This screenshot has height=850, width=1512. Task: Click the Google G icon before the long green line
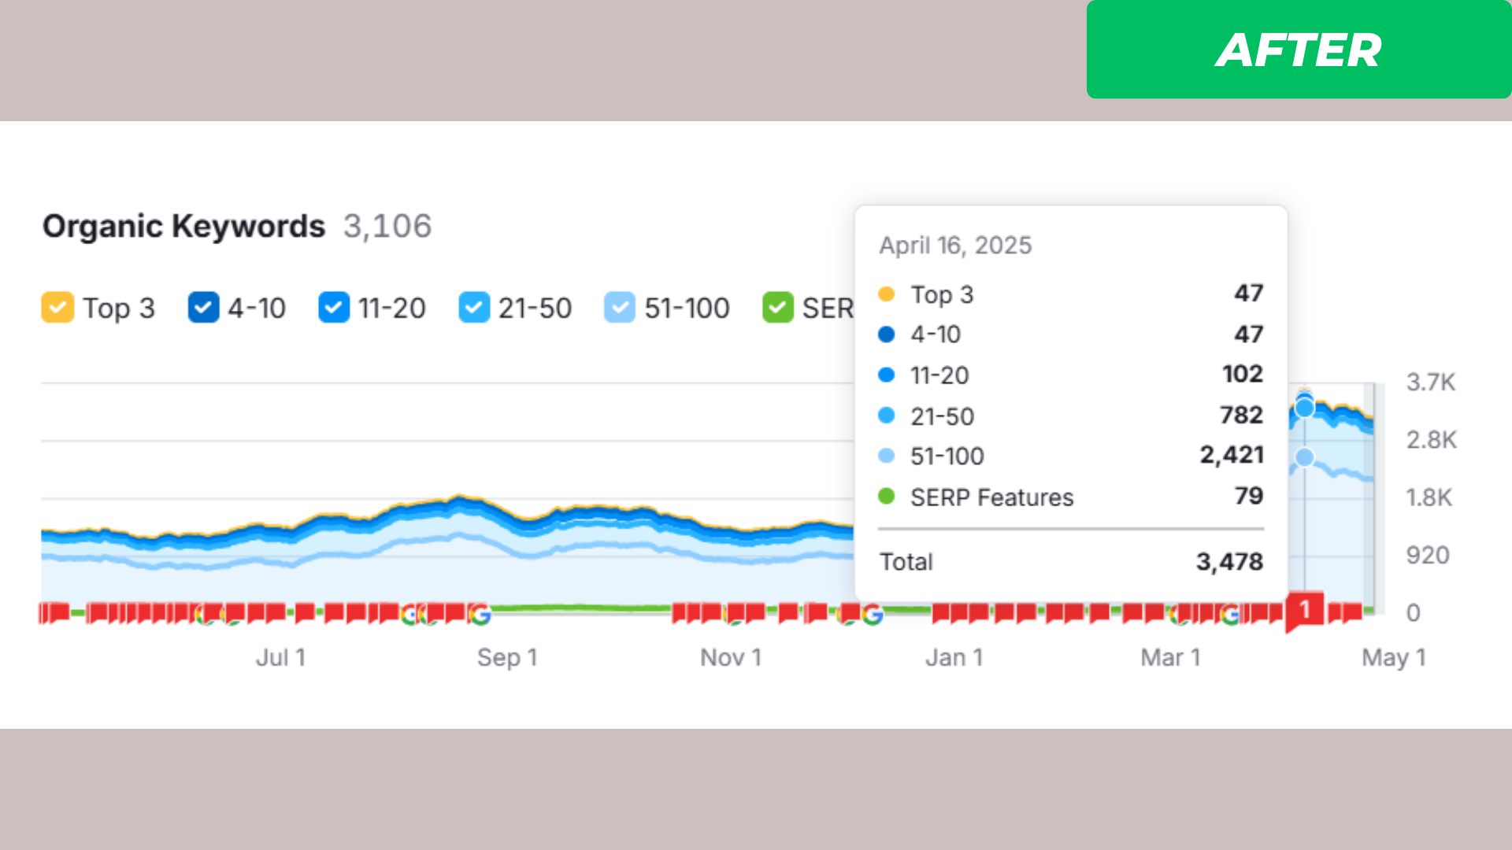(x=480, y=614)
